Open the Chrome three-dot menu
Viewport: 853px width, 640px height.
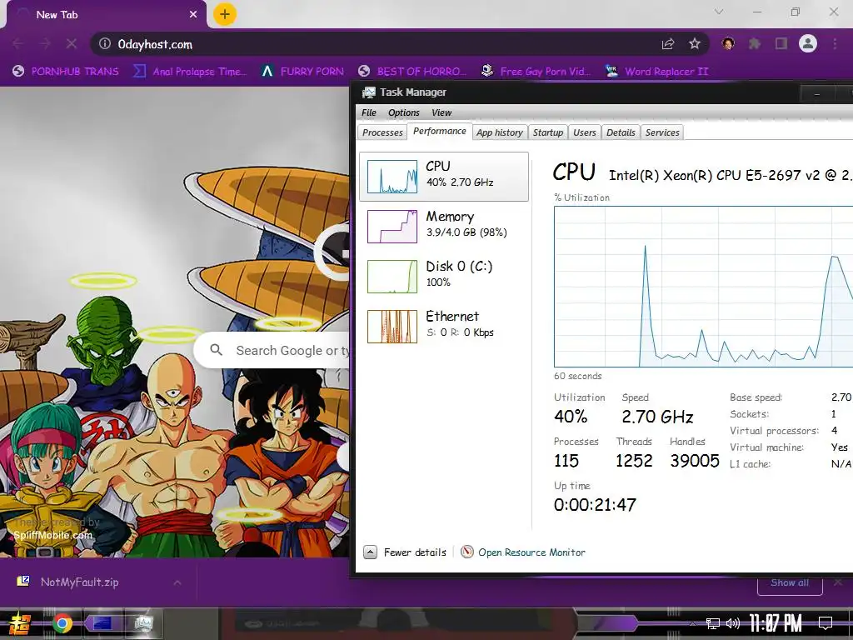pos(835,44)
